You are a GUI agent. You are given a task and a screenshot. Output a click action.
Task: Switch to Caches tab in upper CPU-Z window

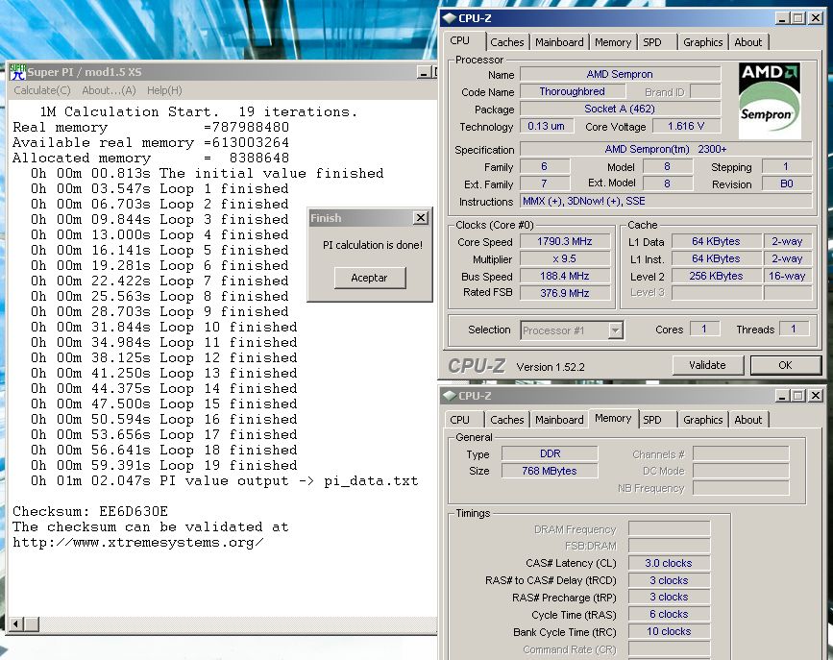coord(506,42)
